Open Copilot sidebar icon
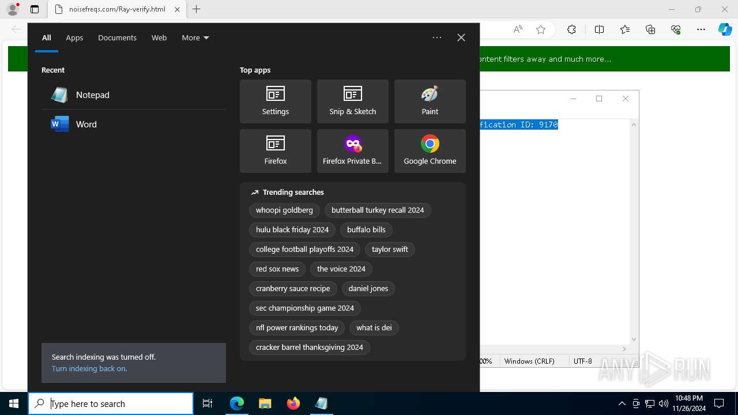This screenshot has width=738, height=415. coord(725,30)
